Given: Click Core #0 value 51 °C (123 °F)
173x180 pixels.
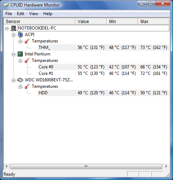Looking at the screenshot, I should point(91,67).
